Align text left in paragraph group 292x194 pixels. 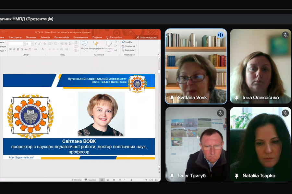tap(50, 49)
